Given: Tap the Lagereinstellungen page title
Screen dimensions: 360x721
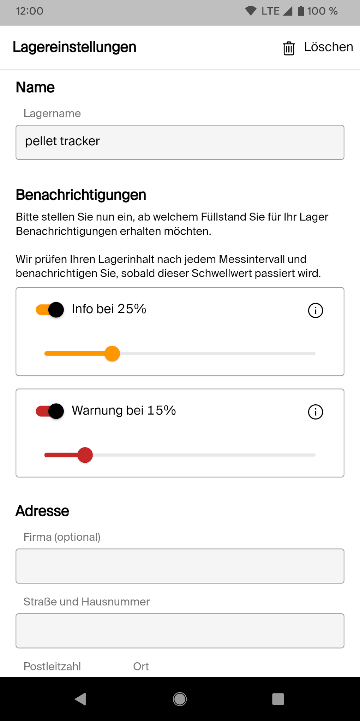Looking at the screenshot, I should pos(74,47).
